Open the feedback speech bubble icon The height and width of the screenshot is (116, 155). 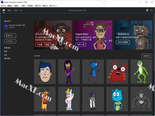click(147, 10)
